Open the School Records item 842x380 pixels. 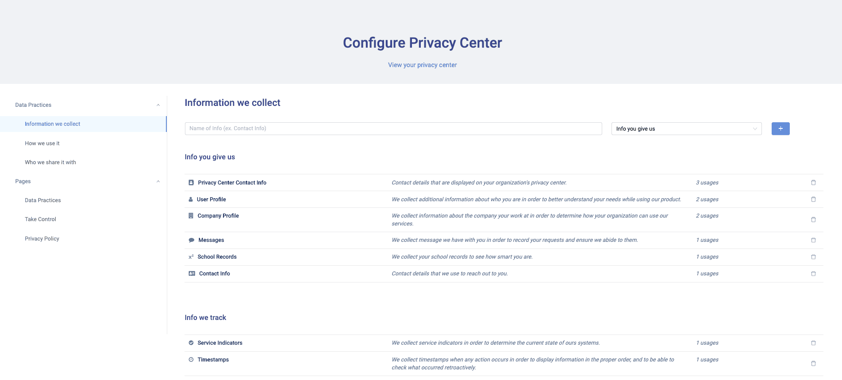[x=217, y=257]
